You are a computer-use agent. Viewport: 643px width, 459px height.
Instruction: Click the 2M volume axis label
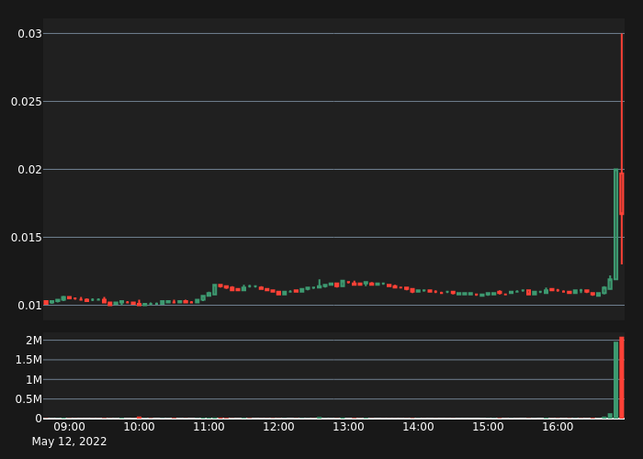click(34, 341)
